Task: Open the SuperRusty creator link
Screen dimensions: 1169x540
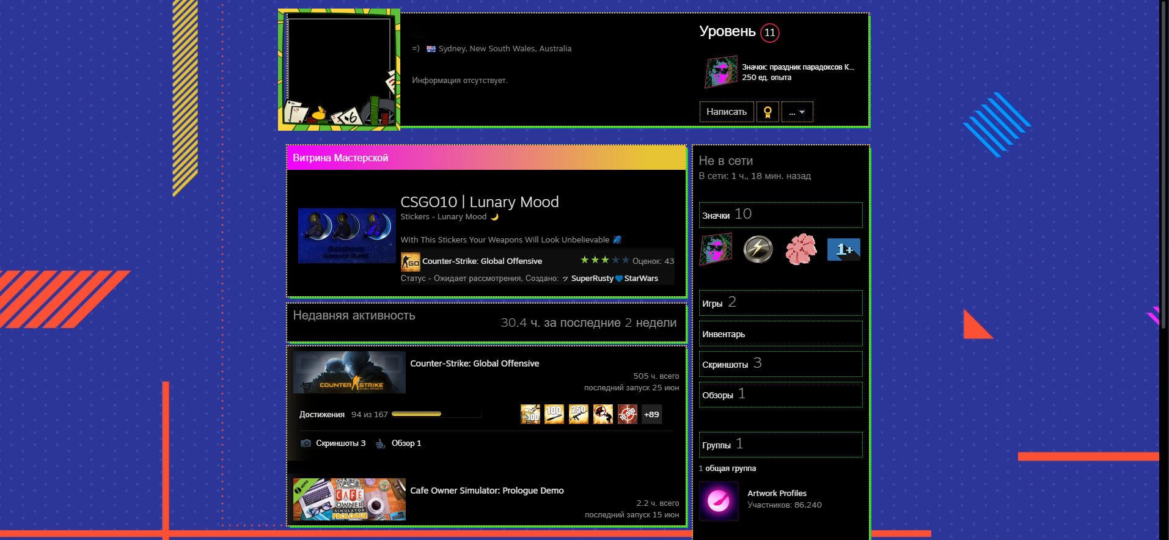Action: pyautogui.click(x=592, y=279)
